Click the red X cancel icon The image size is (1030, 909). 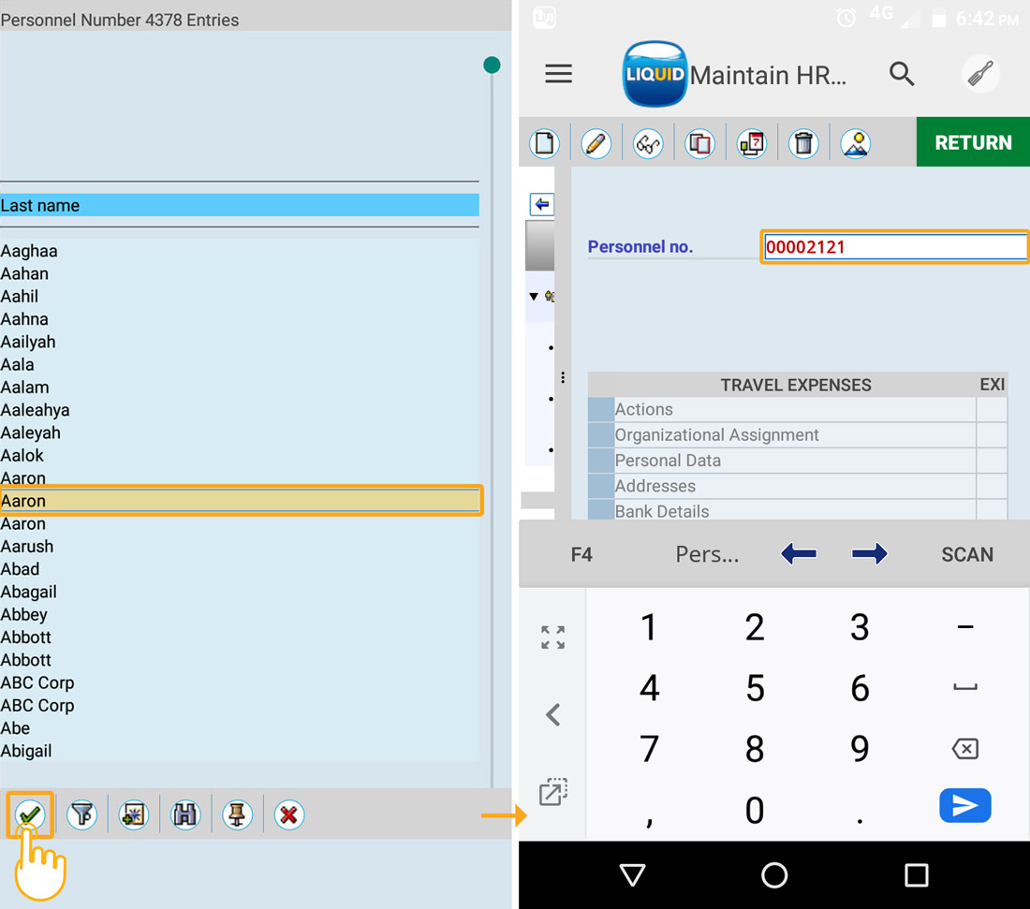tap(288, 815)
